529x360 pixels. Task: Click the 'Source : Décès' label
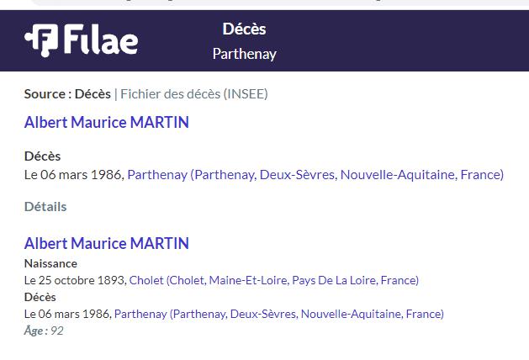[67, 94]
